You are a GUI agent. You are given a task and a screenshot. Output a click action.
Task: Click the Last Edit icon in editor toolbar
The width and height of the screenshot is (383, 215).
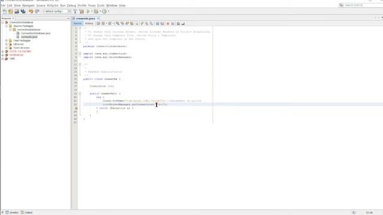point(98,23)
